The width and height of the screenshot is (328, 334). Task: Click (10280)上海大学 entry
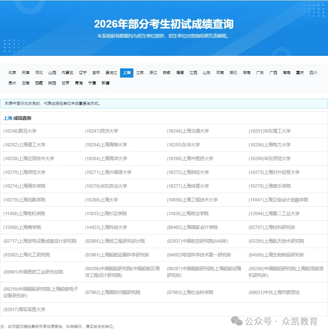102,200
